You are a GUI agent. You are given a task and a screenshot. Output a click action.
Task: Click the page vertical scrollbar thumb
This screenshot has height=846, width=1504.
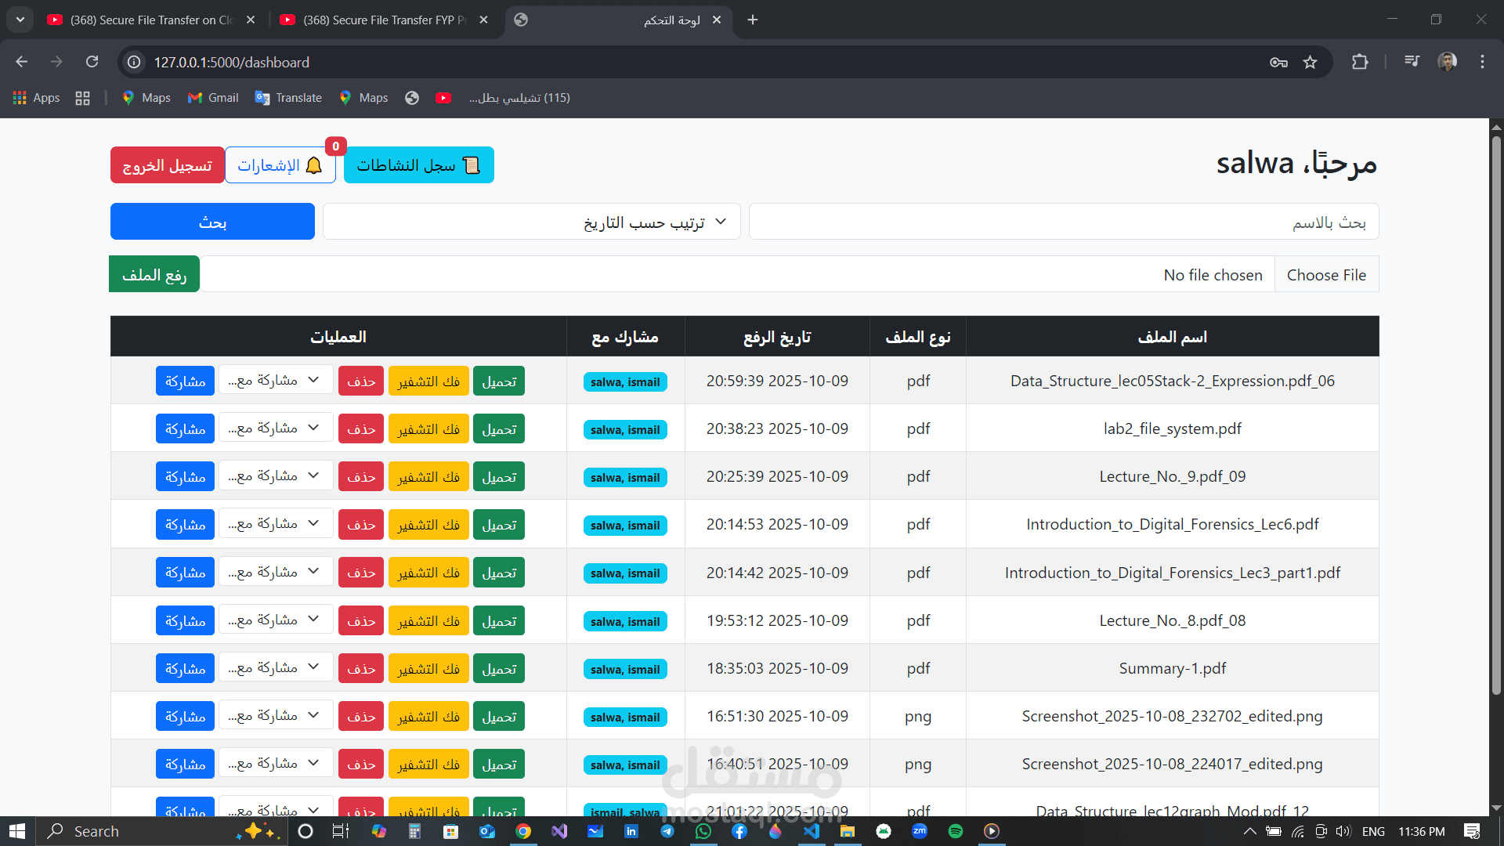click(x=1495, y=415)
